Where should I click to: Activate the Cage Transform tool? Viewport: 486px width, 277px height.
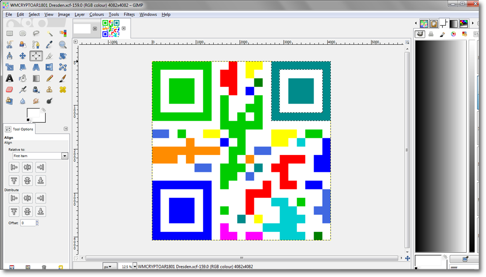tap(63, 67)
